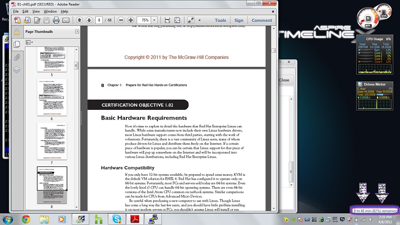Zoom out with the minus button
The width and height of the screenshot is (400, 225).
[120, 20]
